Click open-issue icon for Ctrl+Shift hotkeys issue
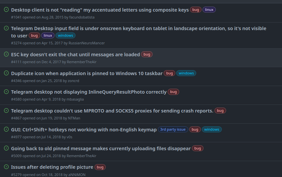This screenshot has height=177, width=282. (6, 129)
